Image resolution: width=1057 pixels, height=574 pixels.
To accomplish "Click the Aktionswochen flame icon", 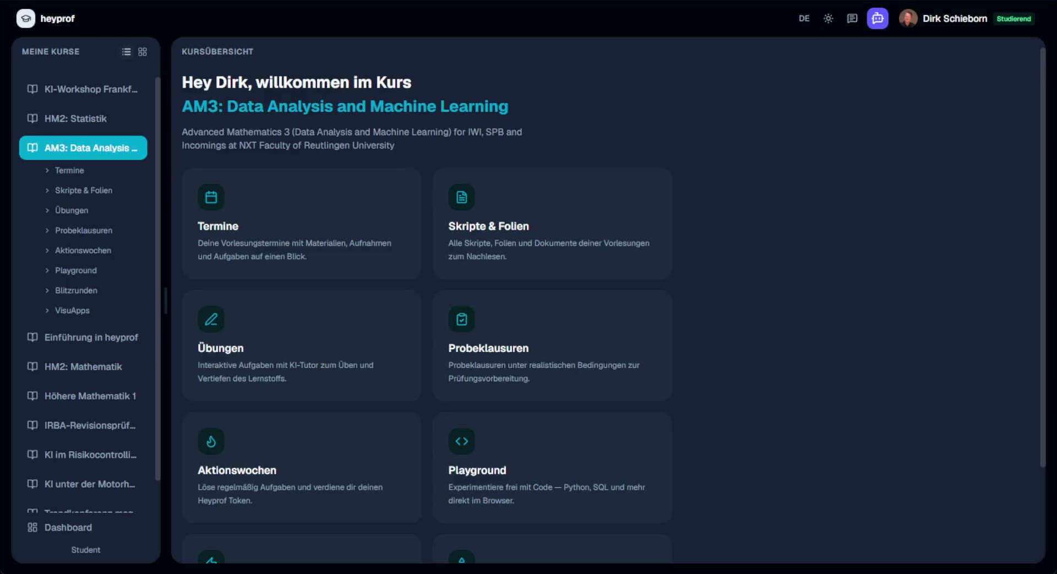I will click(211, 441).
